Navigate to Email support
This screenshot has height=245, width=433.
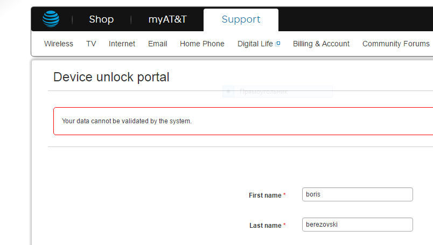point(157,44)
